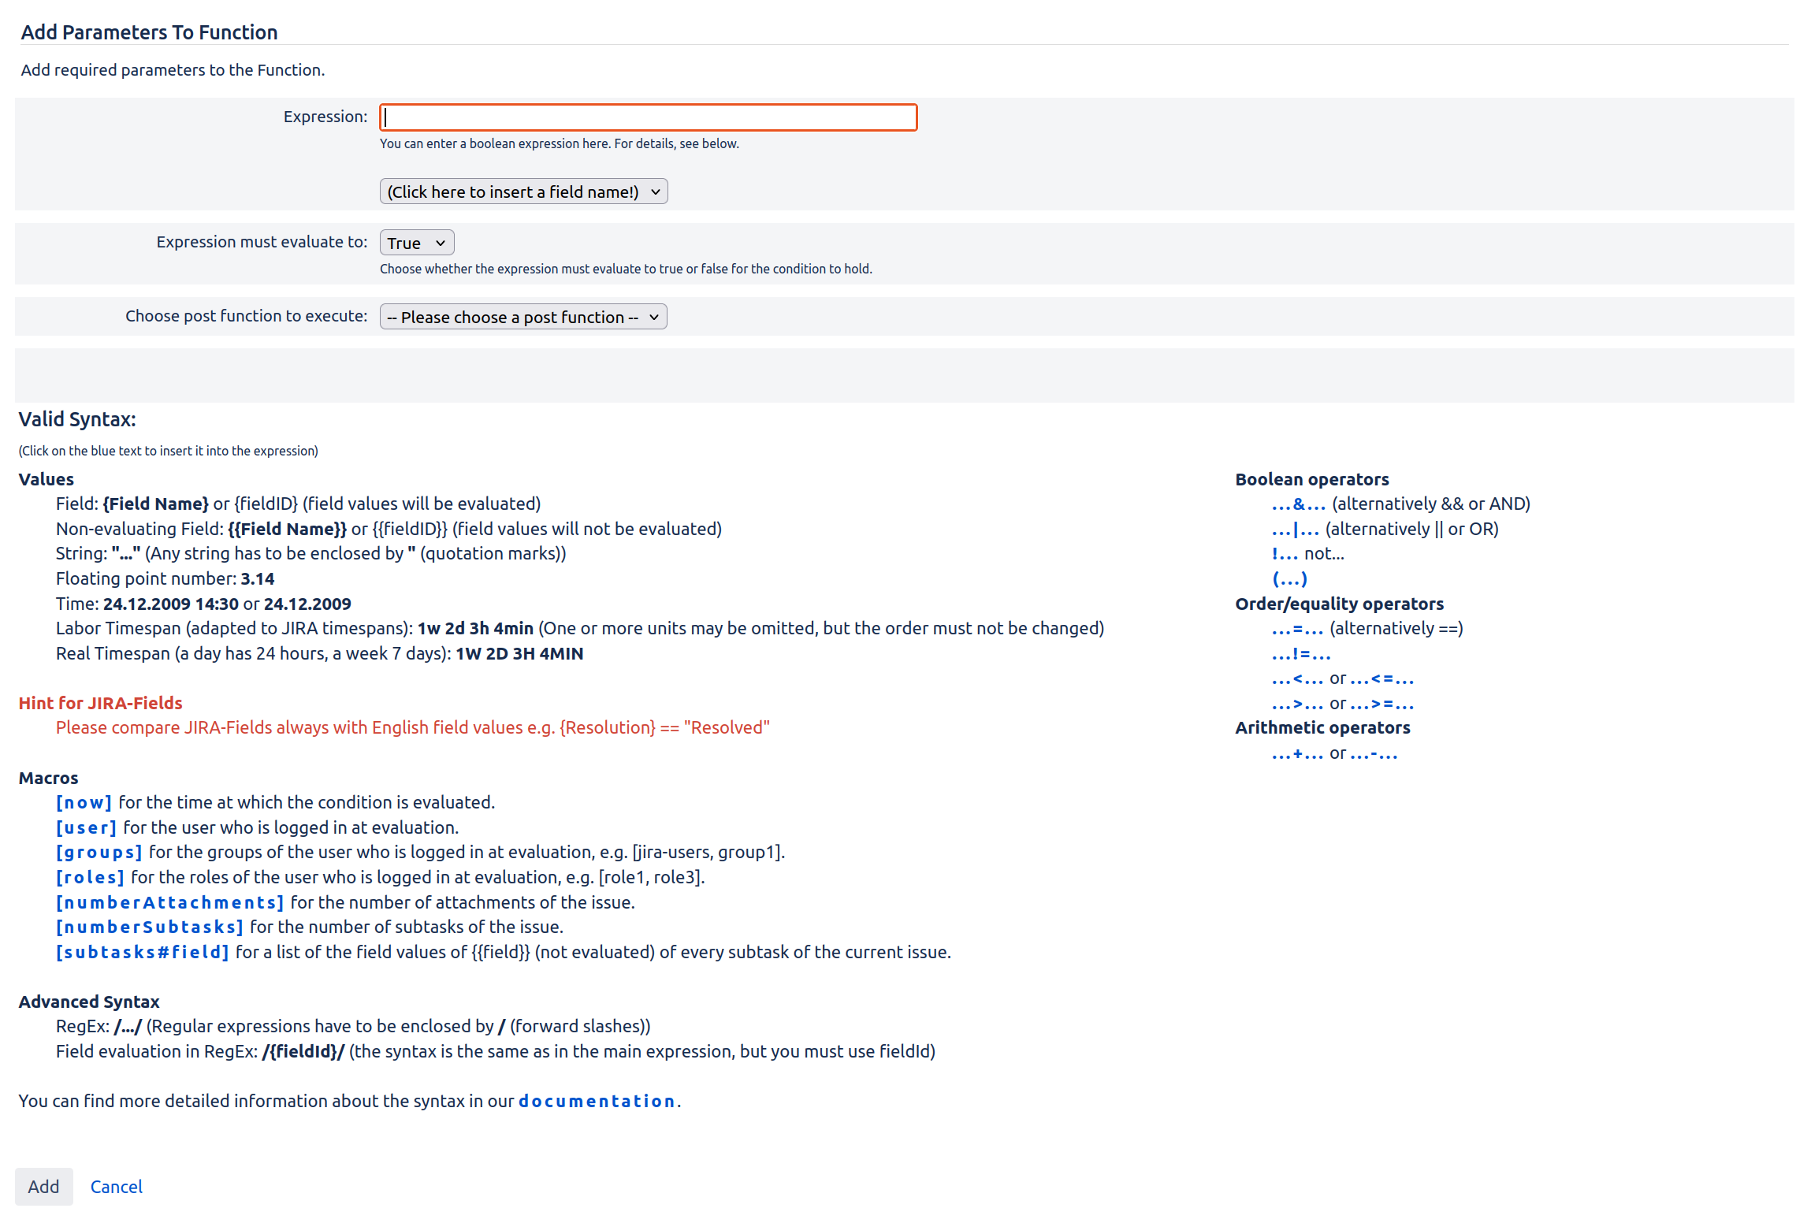Open the field name insertion dropdown
The image size is (1811, 1223).
point(522,191)
